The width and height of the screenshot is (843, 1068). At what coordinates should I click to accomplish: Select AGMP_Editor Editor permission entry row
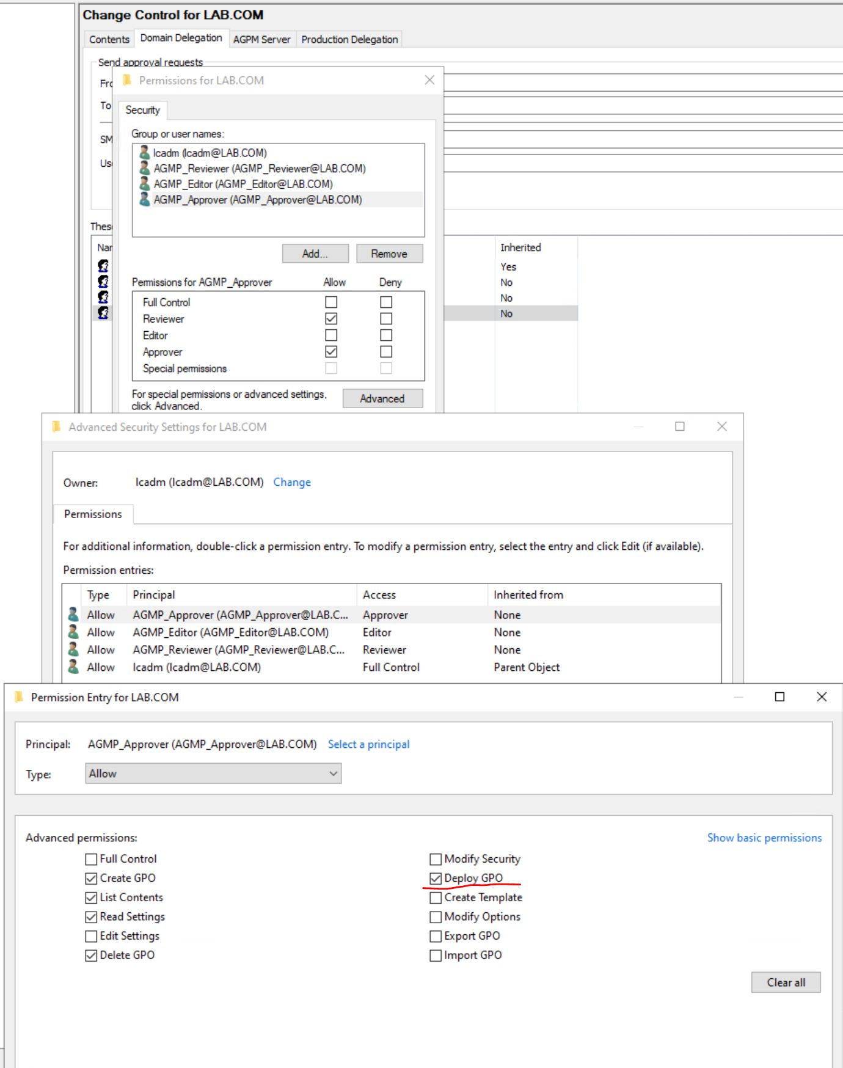392,632
